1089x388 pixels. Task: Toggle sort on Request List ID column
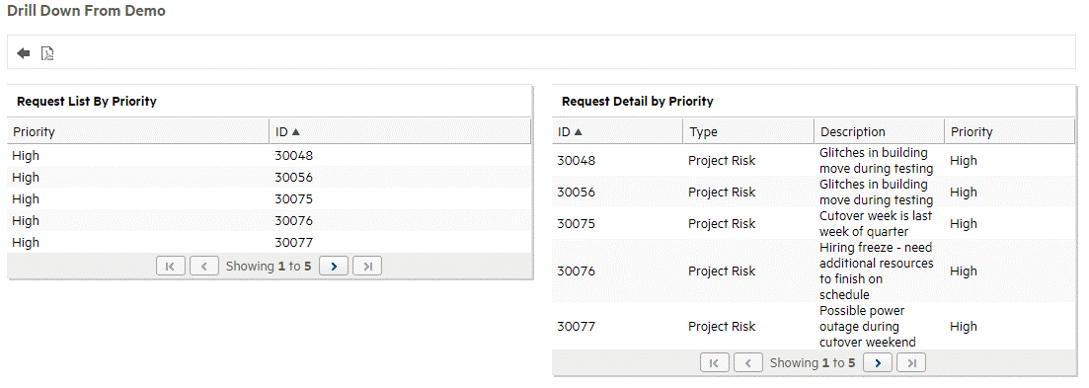click(x=400, y=131)
